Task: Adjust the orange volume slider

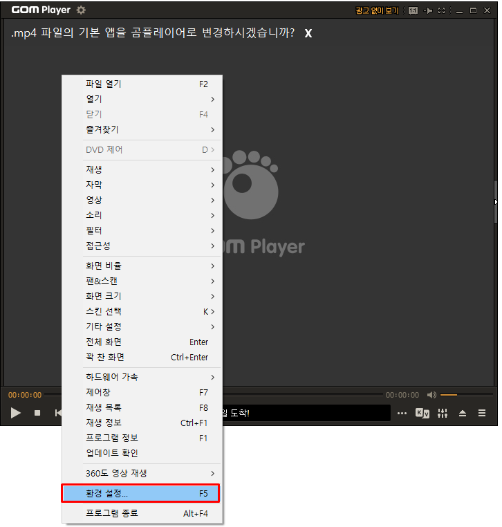Action: 466,395
